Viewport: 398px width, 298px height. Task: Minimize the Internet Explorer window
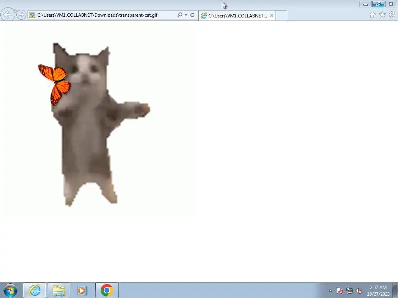click(x=365, y=4)
